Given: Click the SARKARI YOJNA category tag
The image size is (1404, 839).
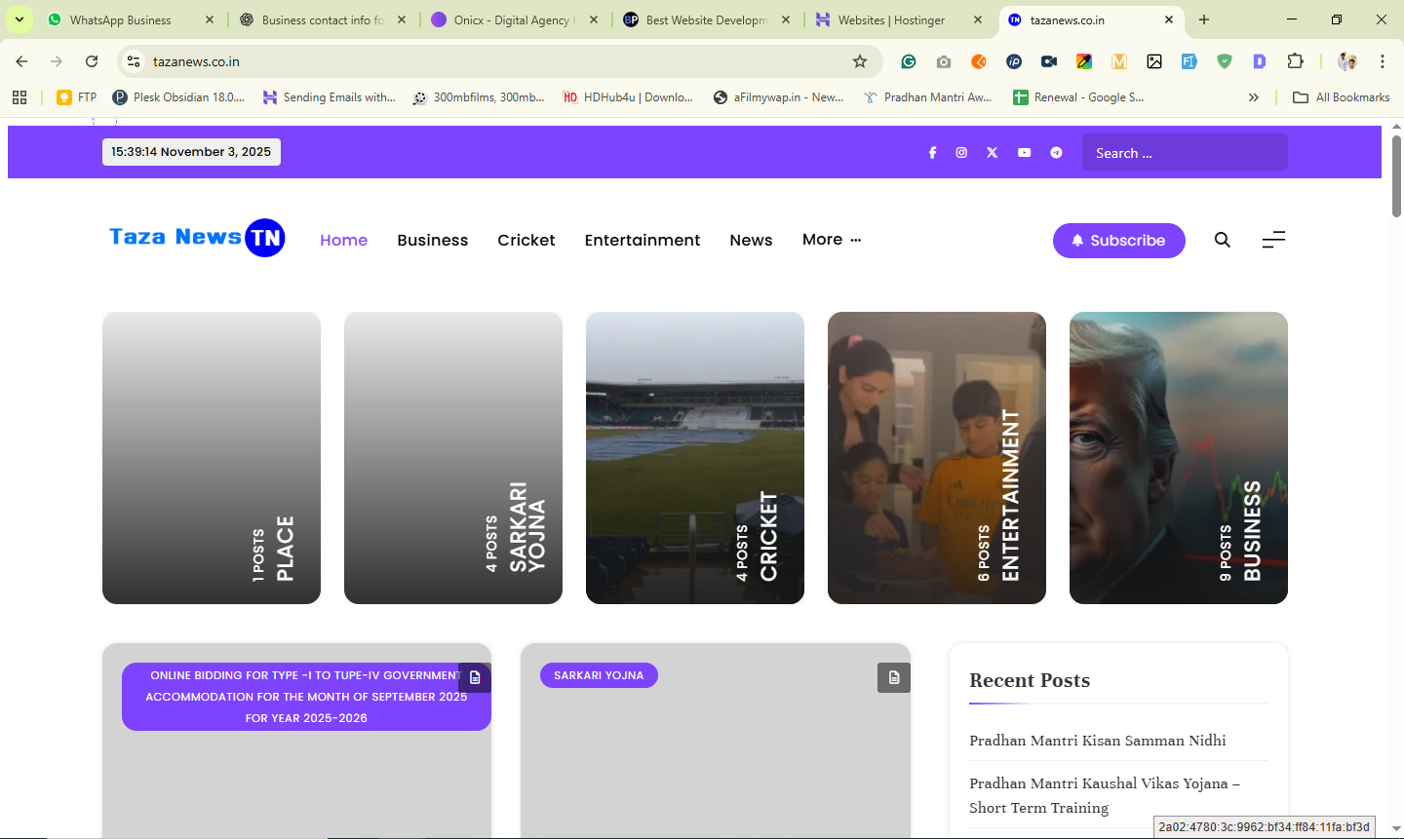Looking at the screenshot, I should tap(599, 675).
